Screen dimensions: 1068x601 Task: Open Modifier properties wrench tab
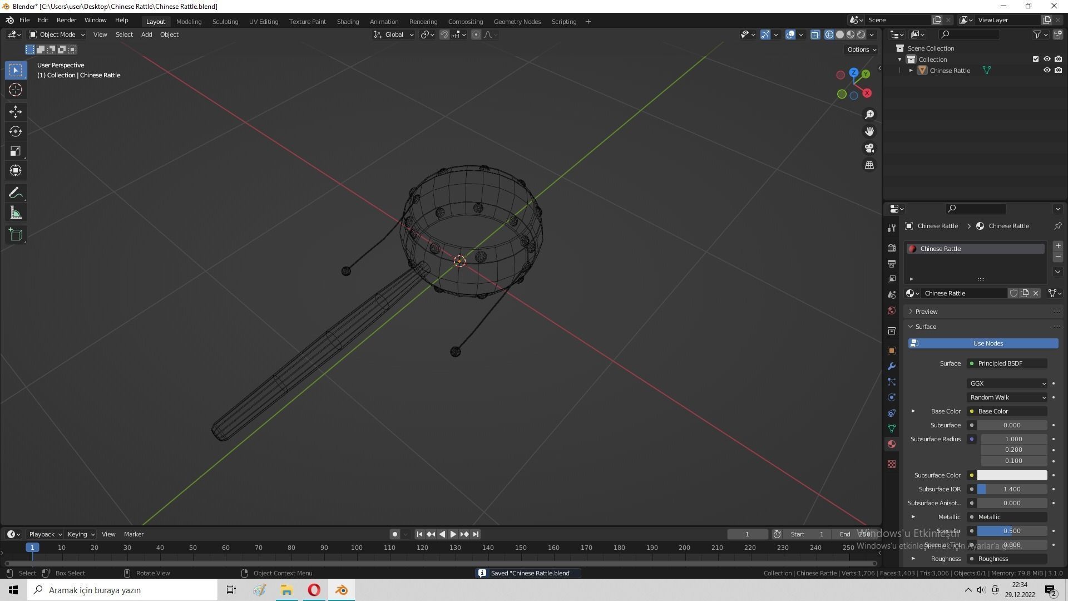(892, 366)
